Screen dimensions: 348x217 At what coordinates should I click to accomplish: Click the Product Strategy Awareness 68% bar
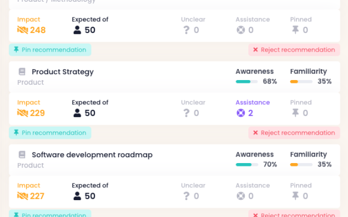246,82
